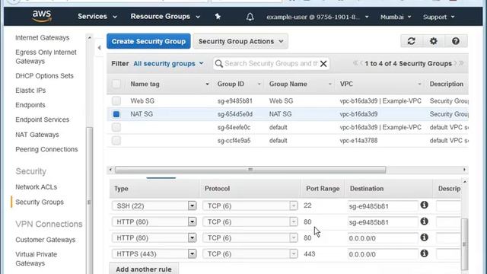The height and width of the screenshot is (274, 487).
Task: Edit destination field of SSH rule
Action: [383, 206]
